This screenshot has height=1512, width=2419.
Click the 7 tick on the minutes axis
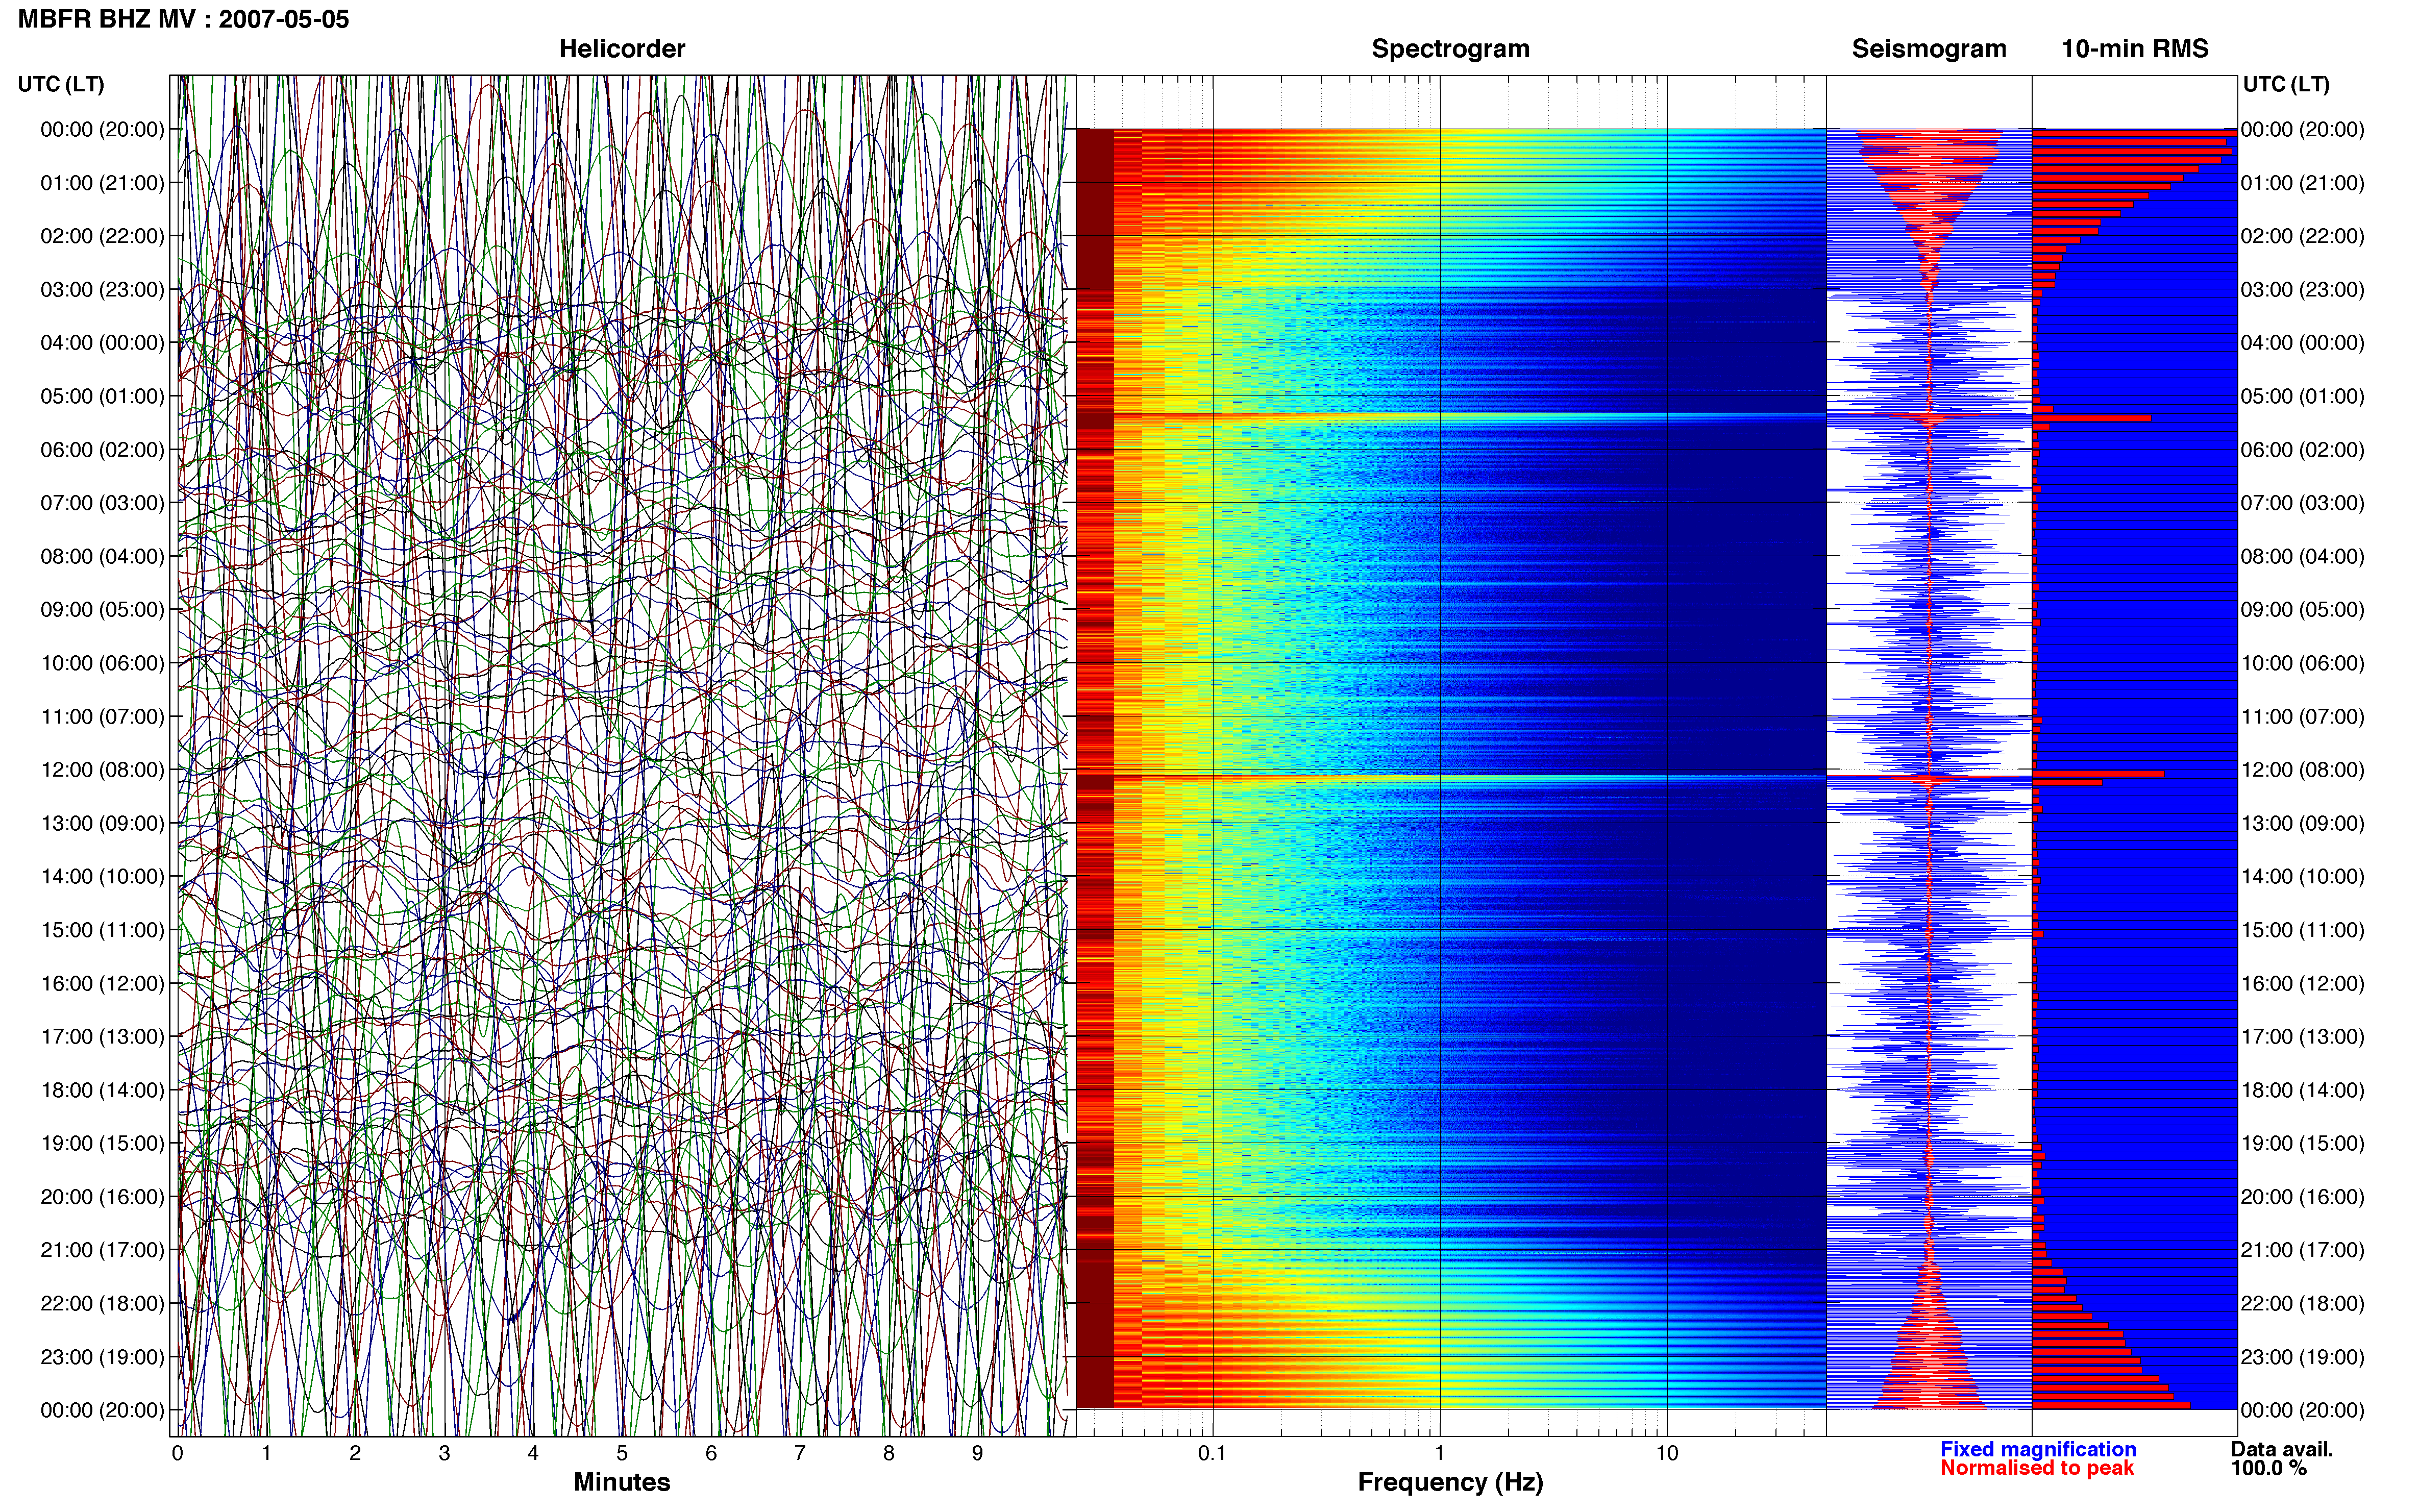click(800, 1453)
